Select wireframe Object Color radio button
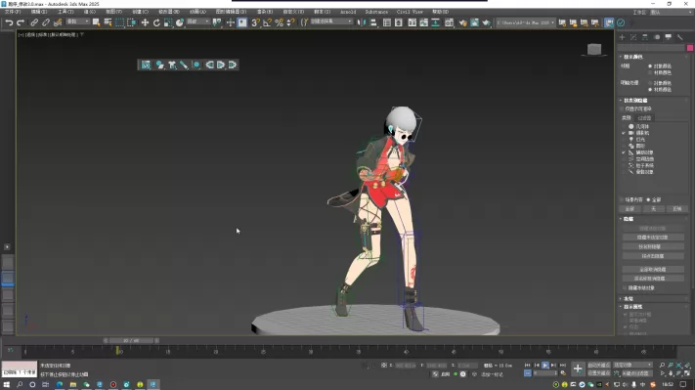The height and width of the screenshot is (390, 695). (650, 66)
